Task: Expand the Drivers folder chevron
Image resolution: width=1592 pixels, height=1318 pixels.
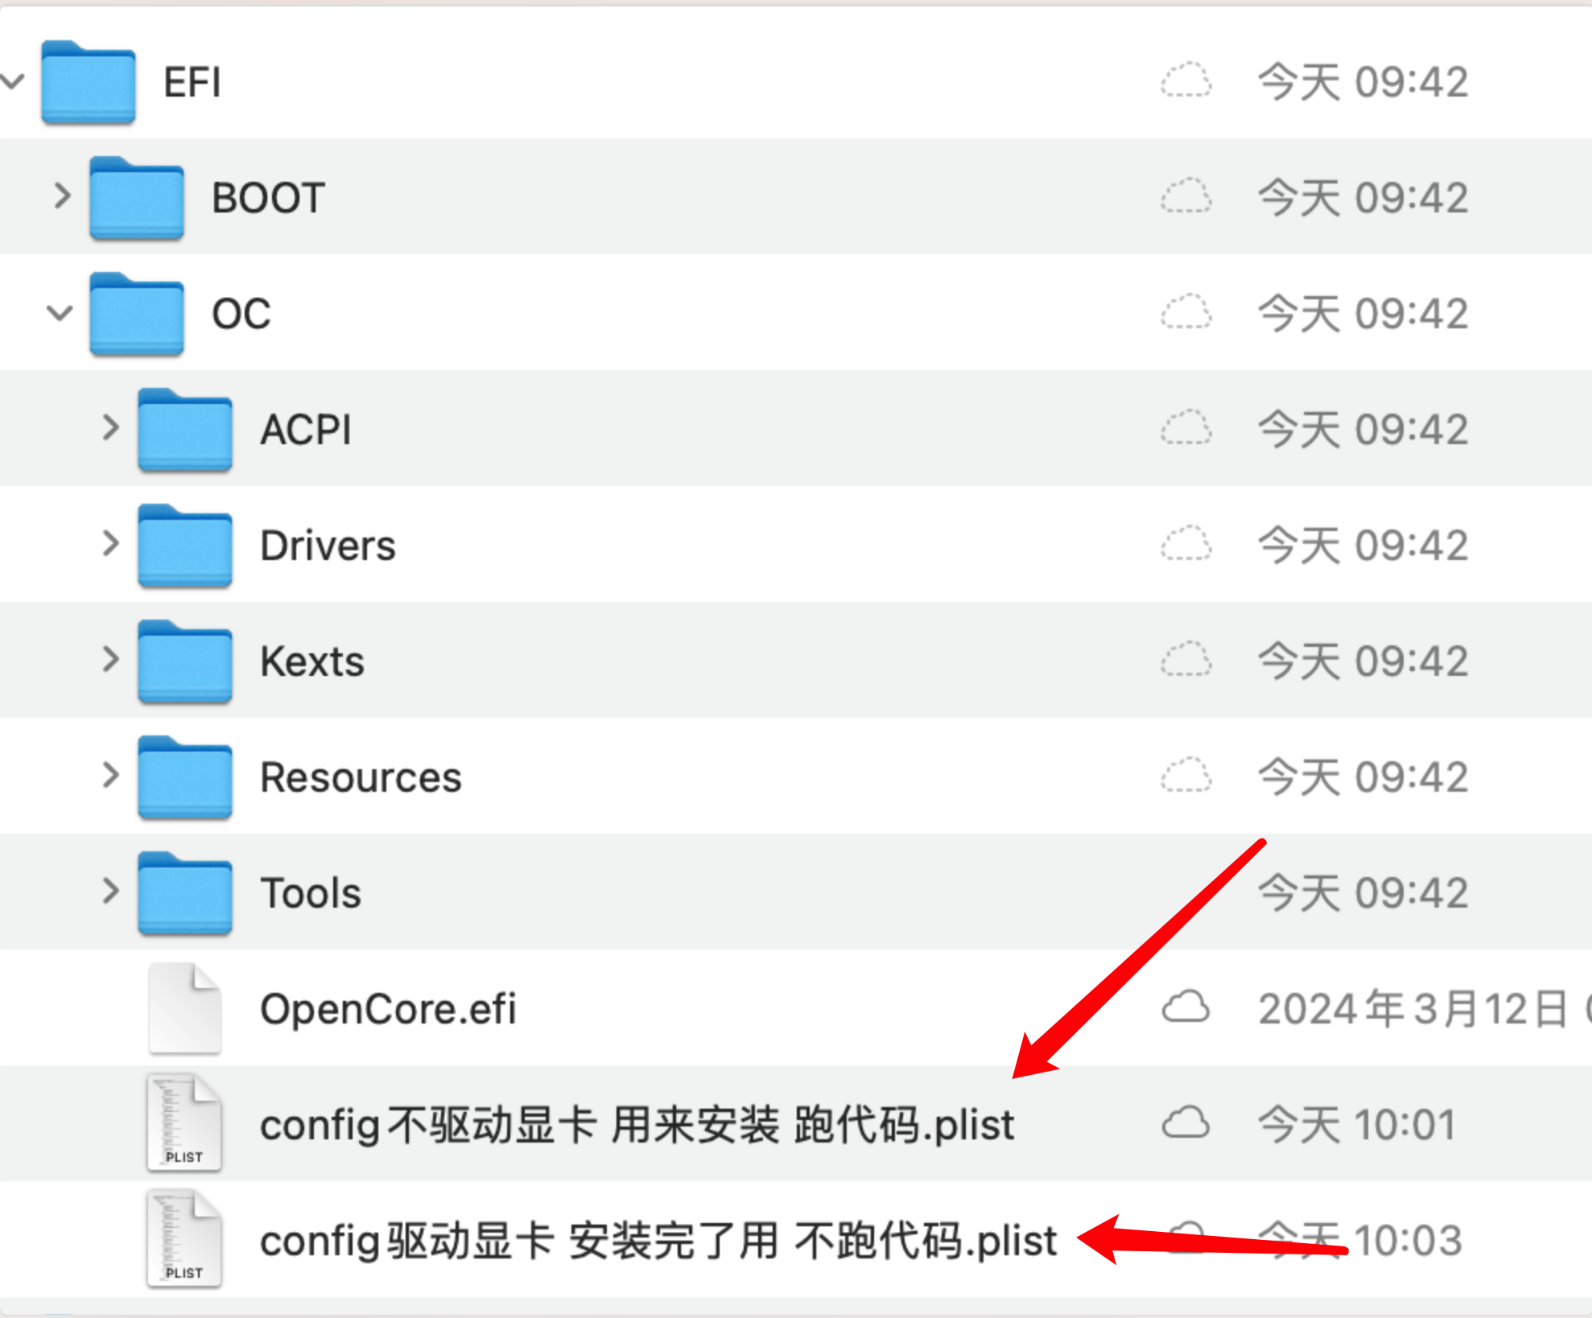Action: [x=110, y=543]
